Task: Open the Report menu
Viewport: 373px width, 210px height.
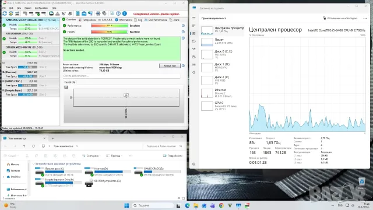Action: (x=28, y=8)
